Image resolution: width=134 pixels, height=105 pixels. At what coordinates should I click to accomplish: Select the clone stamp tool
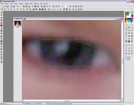point(132,36)
